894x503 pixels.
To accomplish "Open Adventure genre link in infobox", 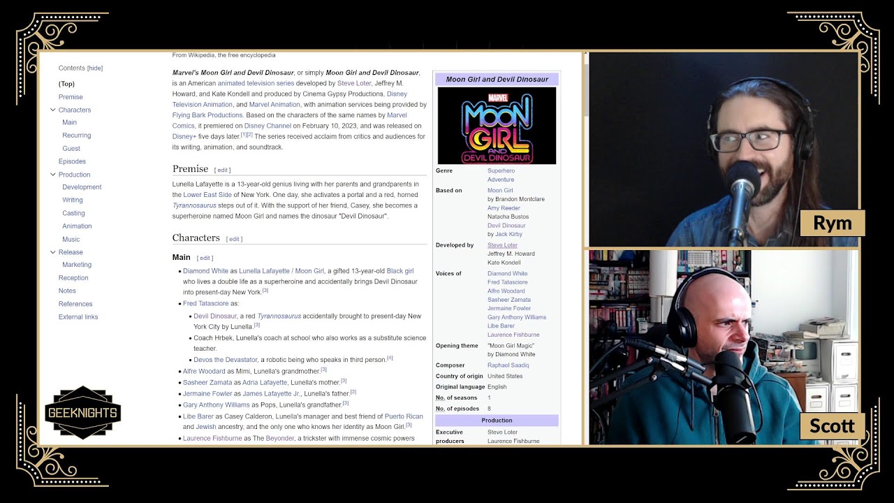I will coord(501,180).
